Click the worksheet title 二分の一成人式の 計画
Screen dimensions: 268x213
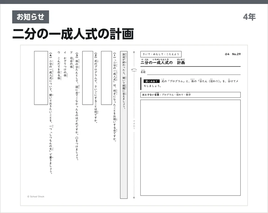tap(163, 62)
